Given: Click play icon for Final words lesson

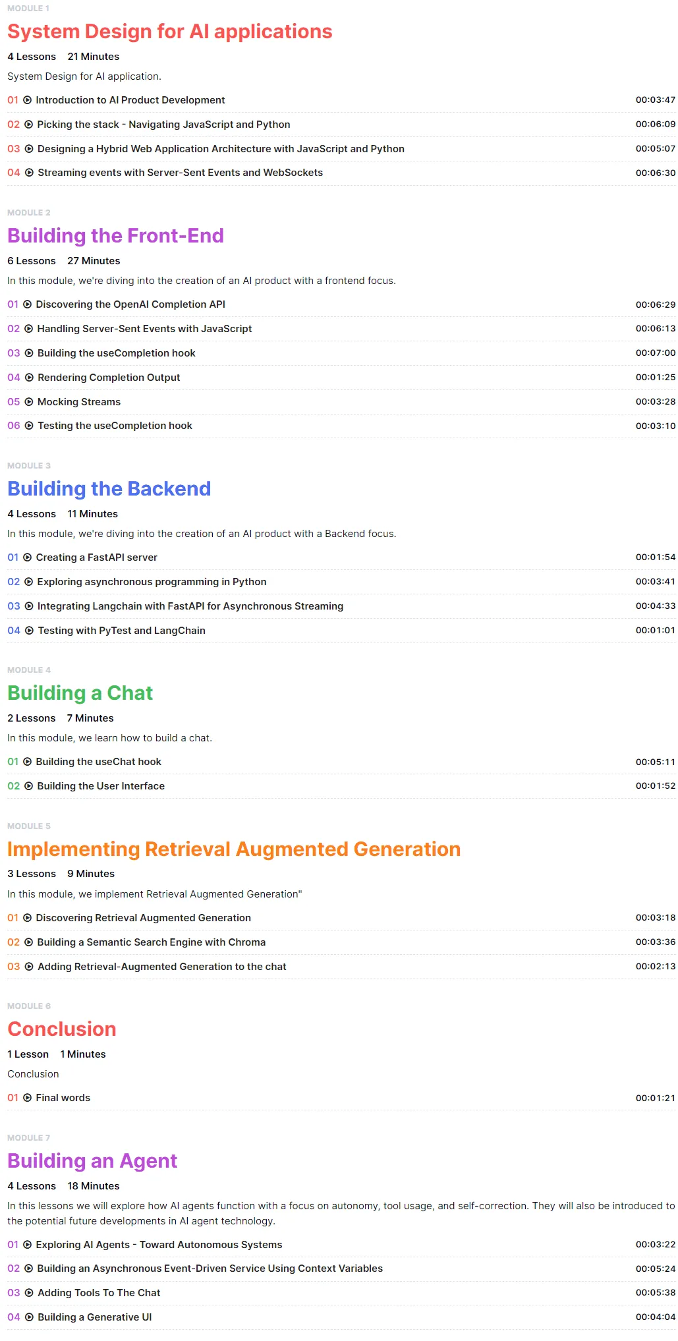Looking at the screenshot, I should 27,1098.
